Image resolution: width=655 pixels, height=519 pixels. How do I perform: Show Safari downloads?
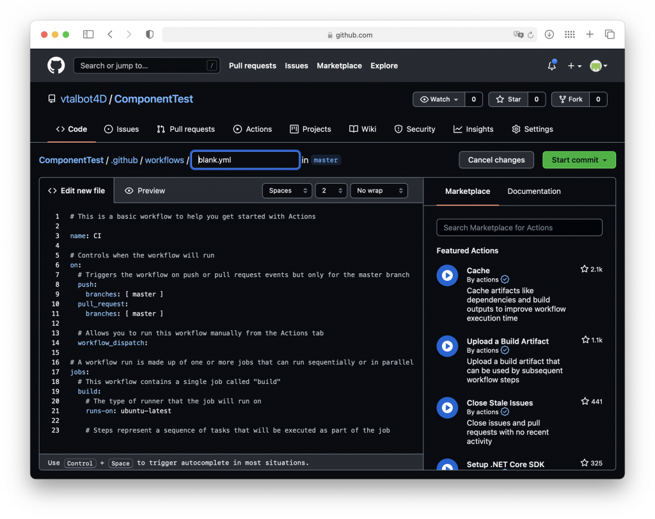(x=549, y=35)
